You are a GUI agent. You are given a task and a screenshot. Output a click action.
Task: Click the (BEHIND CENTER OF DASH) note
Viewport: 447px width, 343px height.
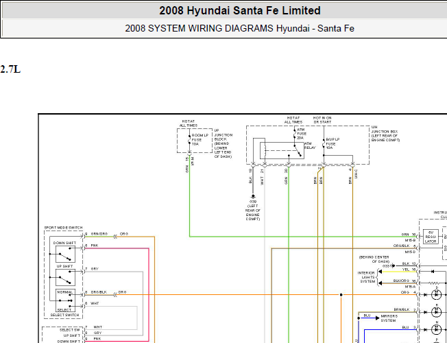point(374,259)
